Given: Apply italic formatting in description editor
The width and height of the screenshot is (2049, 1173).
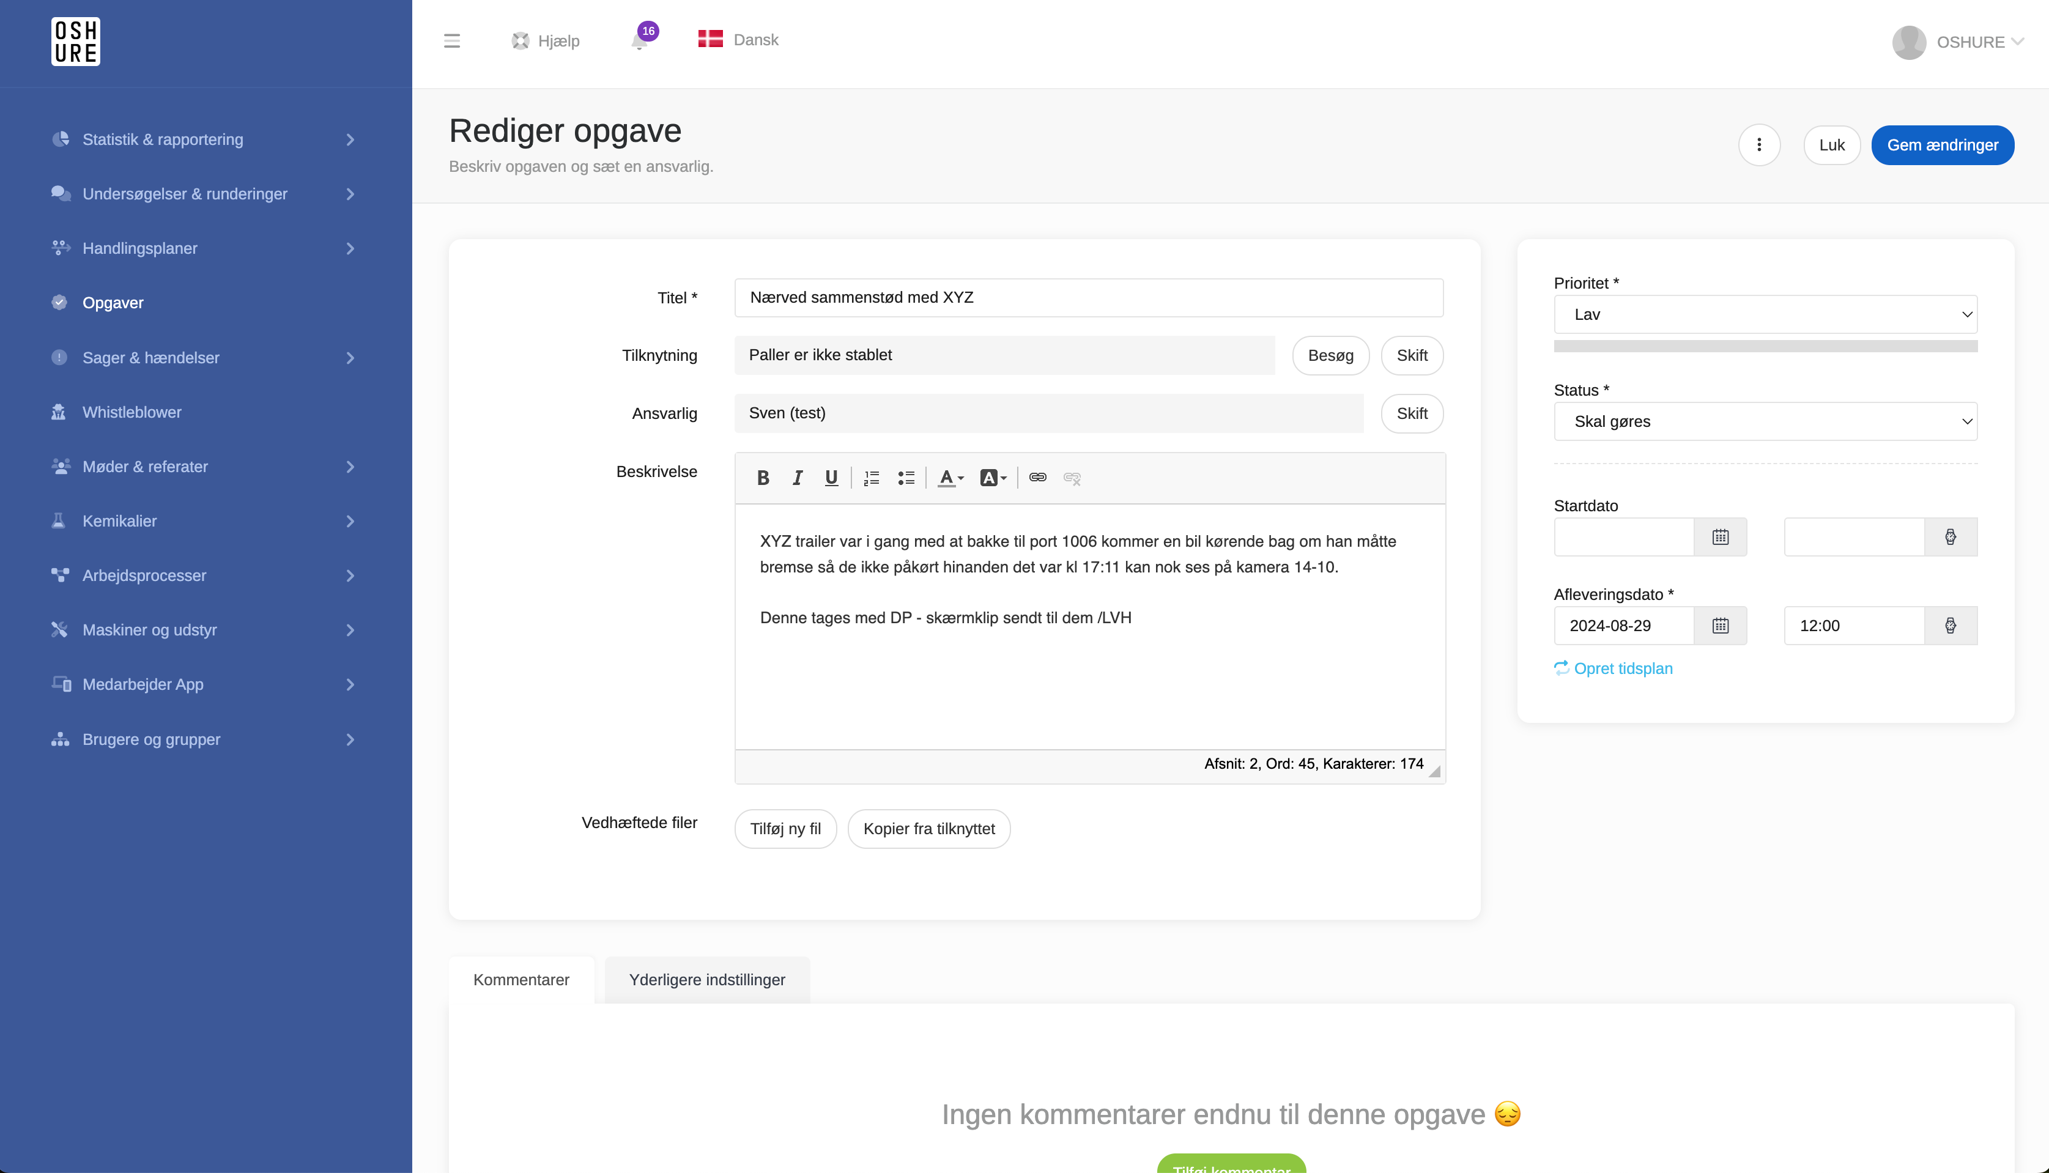Looking at the screenshot, I should [x=797, y=478].
